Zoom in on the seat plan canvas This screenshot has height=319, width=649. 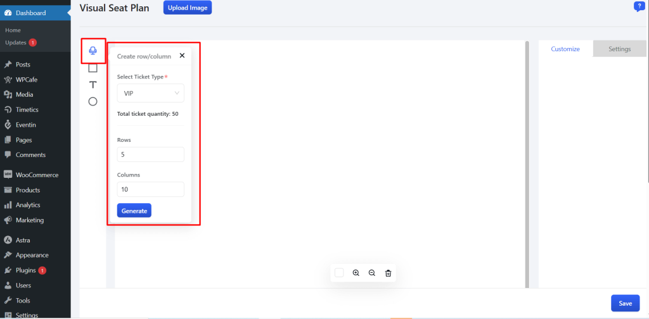coord(356,273)
